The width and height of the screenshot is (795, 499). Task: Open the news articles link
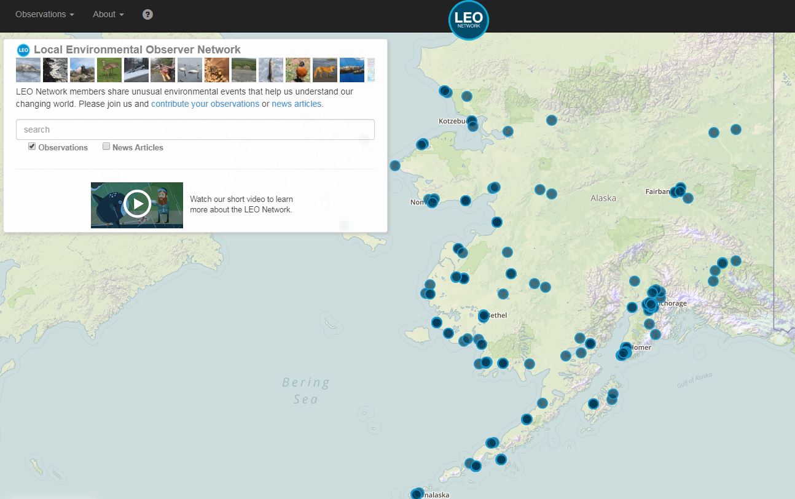[x=296, y=104]
